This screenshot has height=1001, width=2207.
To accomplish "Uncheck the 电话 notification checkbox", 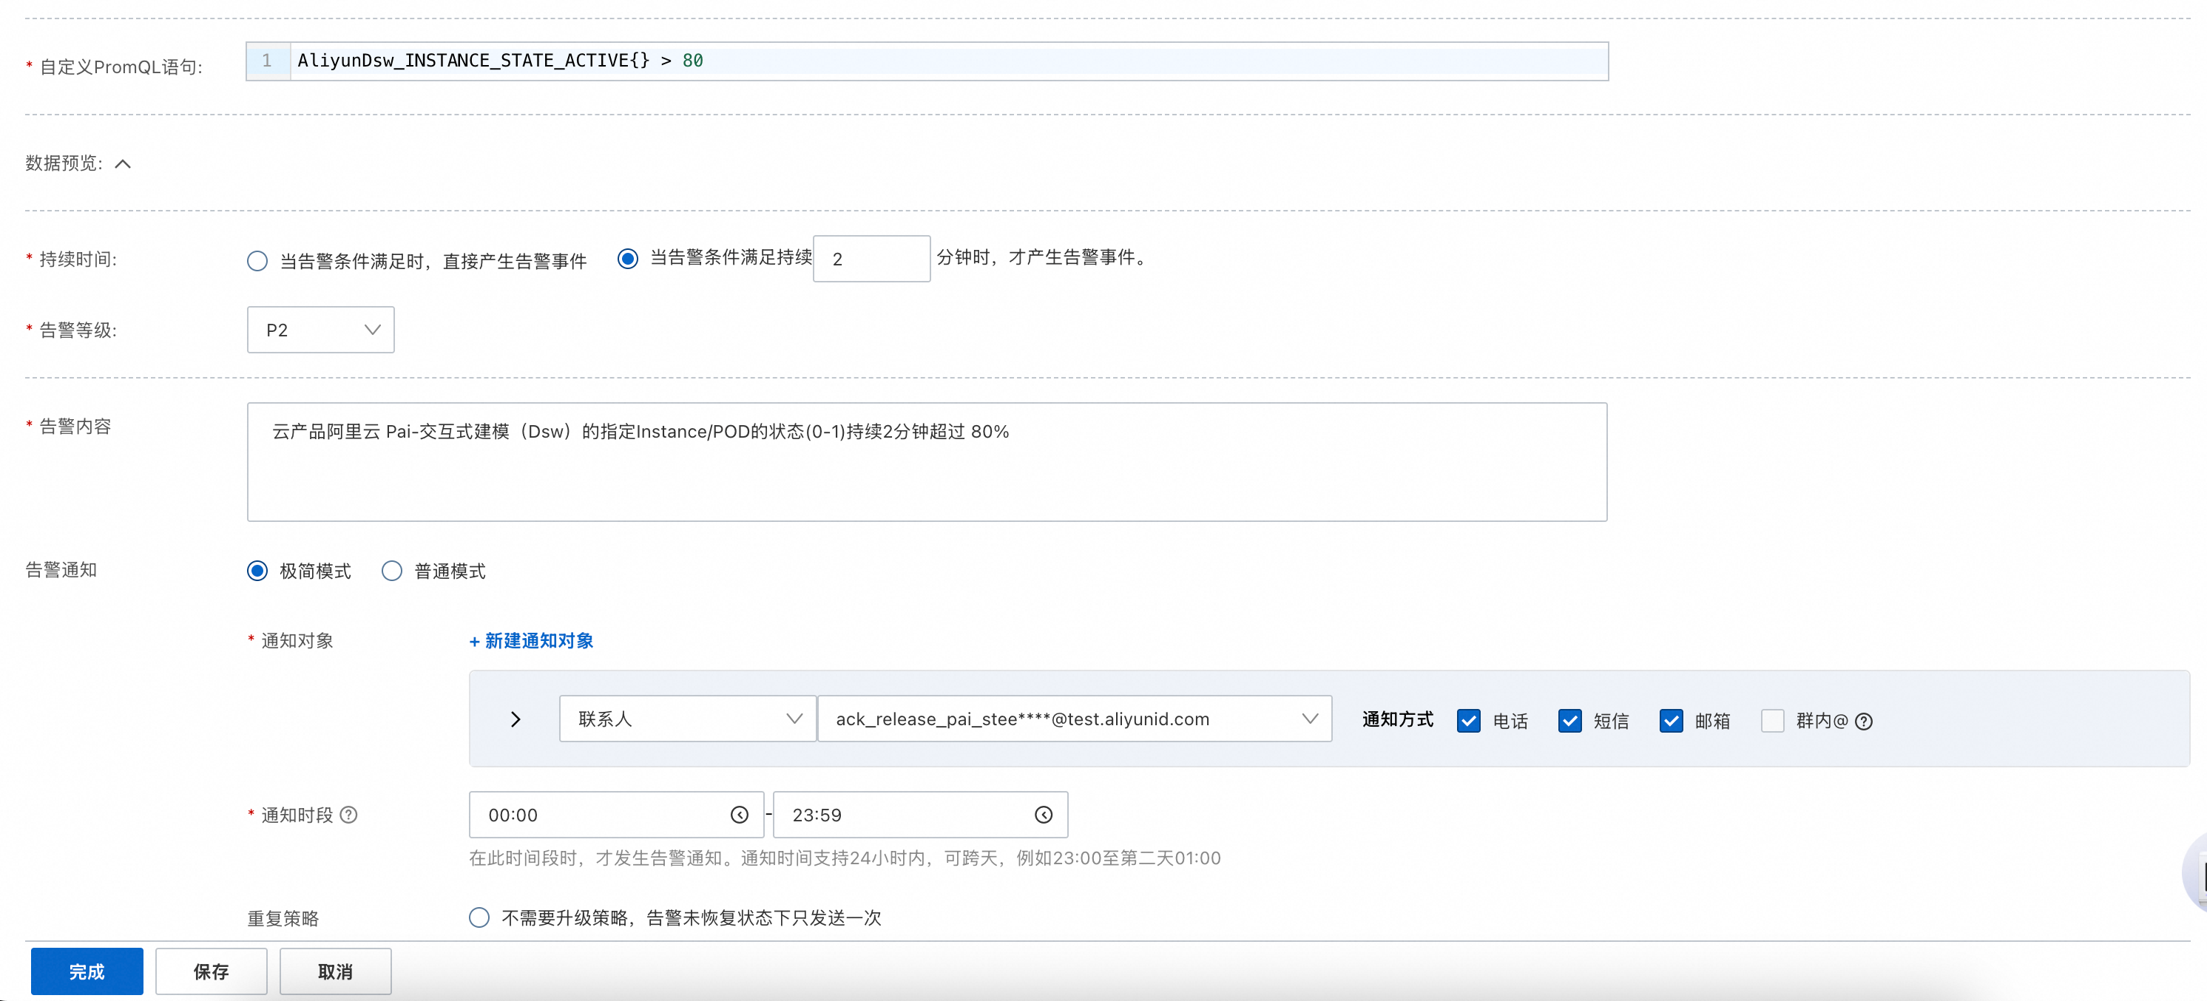I will tap(1467, 721).
